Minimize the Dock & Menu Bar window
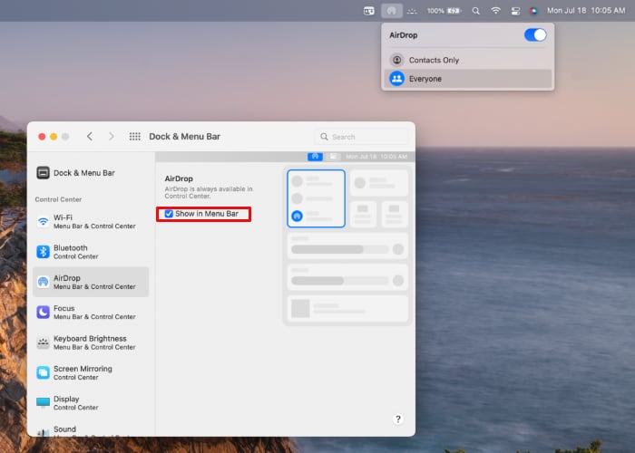This screenshot has height=453, width=635. pos(54,137)
